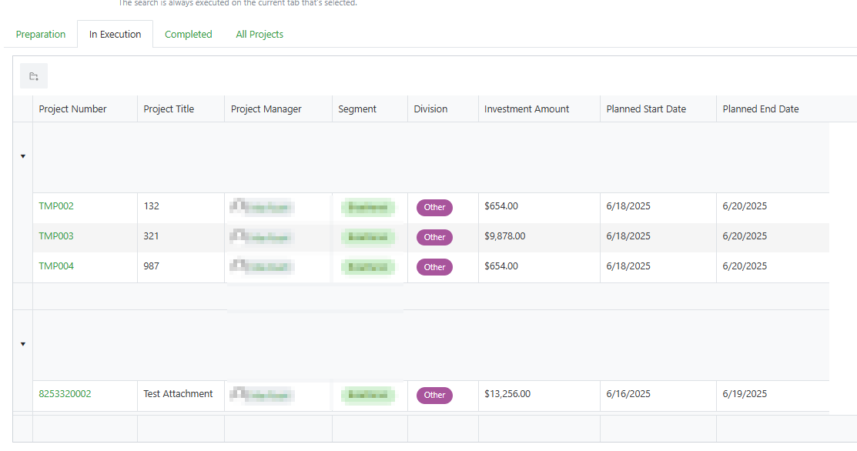
Task: Click the Division column header
Action: 430,109
